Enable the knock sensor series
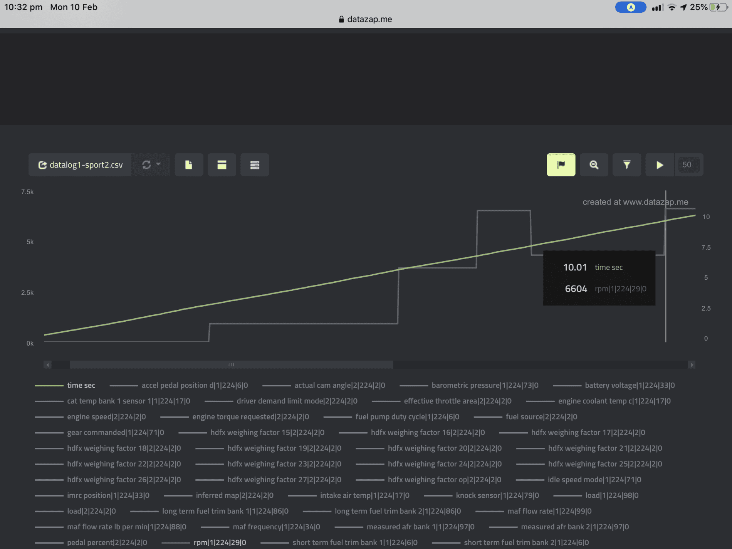 click(x=482, y=495)
